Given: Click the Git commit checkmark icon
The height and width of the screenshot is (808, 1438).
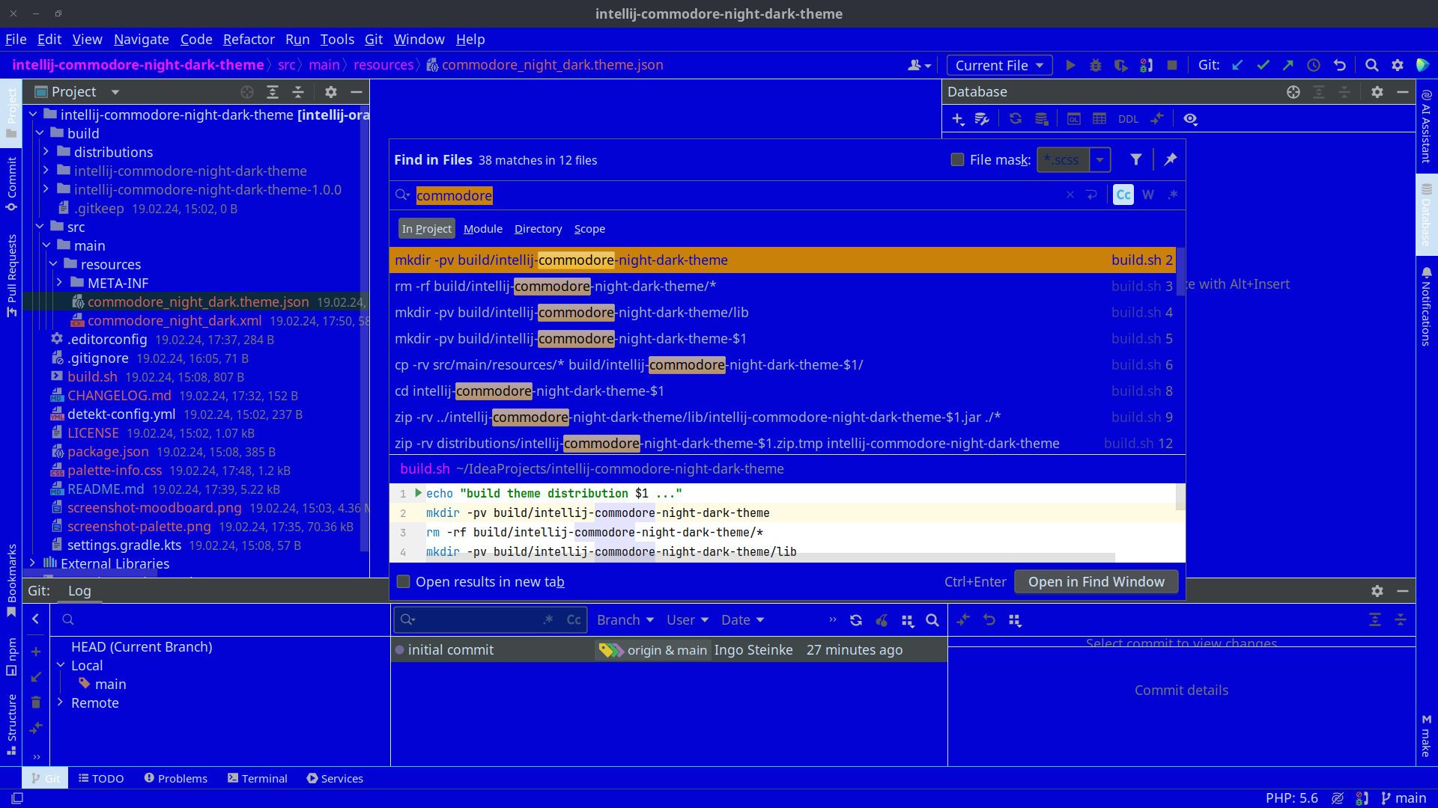Looking at the screenshot, I should coord(1263,66).
